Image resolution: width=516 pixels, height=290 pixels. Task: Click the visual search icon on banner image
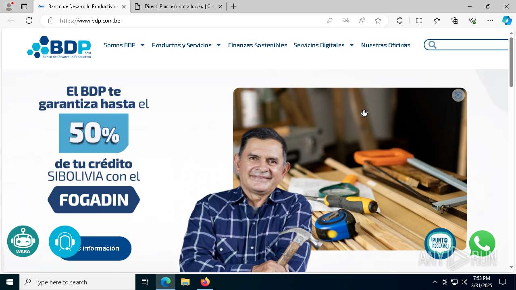point(458,95)
